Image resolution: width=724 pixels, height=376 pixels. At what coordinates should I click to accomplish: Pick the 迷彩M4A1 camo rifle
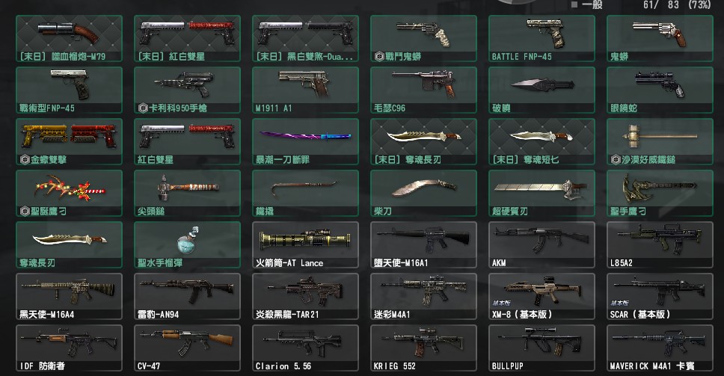(423, 297)
